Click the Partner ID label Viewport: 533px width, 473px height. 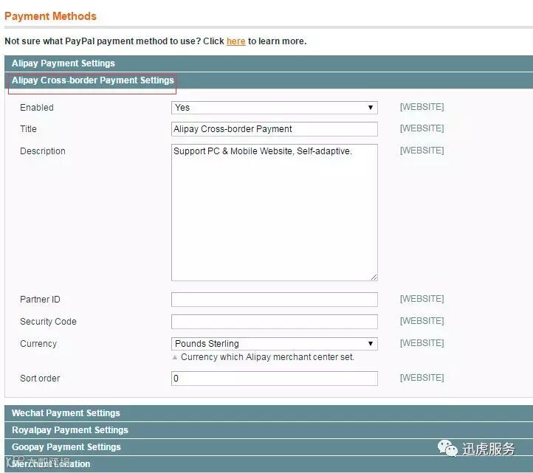(40, 300)
